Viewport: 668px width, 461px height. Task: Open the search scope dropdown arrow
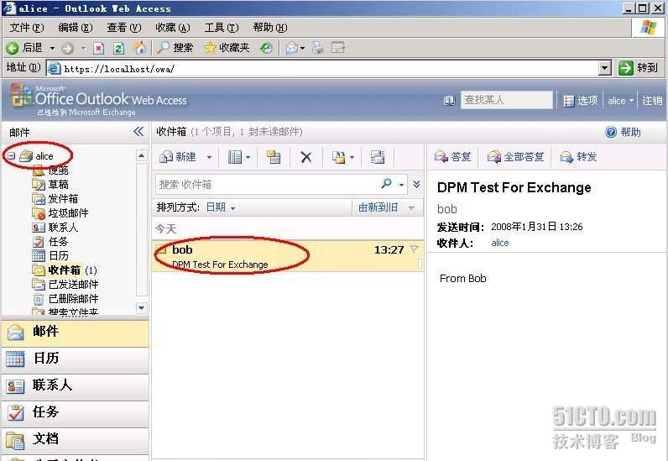[401, 184]
